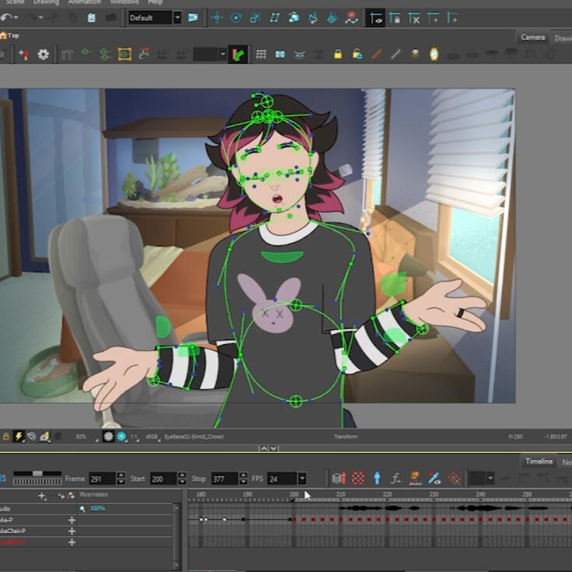Toggle the highlighted red-green bone setup mode
The image size is (572, 572).
pos(238,54)
